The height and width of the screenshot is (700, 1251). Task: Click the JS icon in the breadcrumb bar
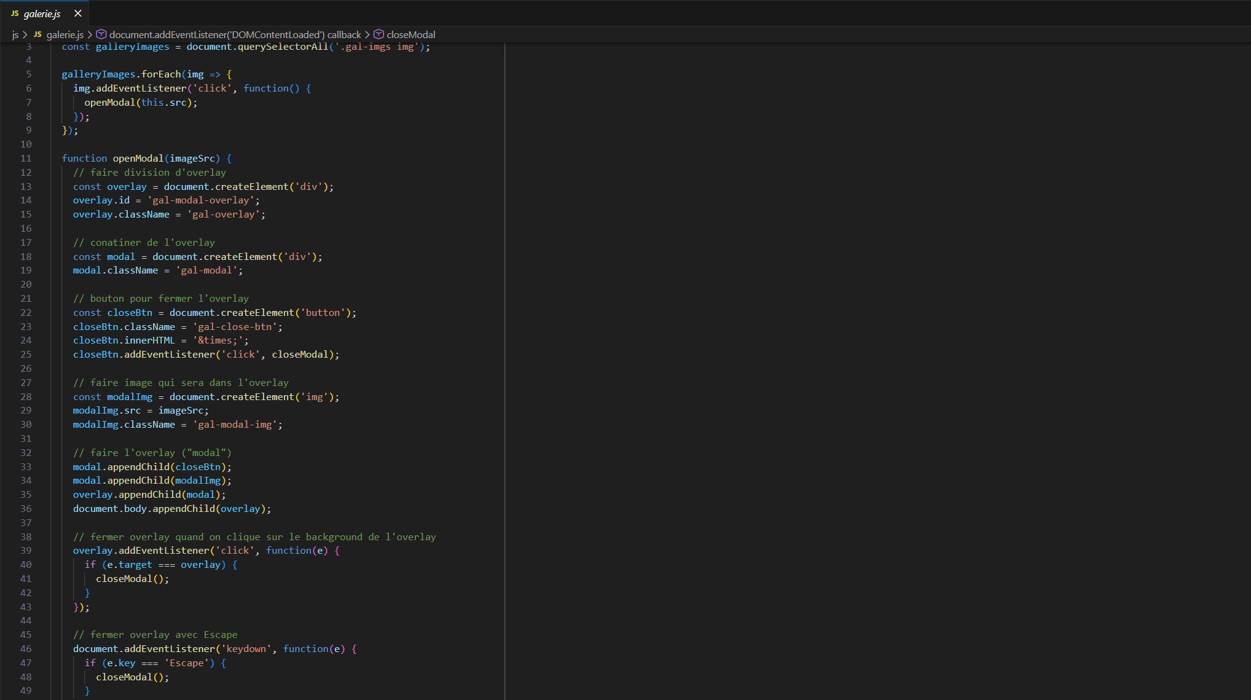(x=37, y=34)
